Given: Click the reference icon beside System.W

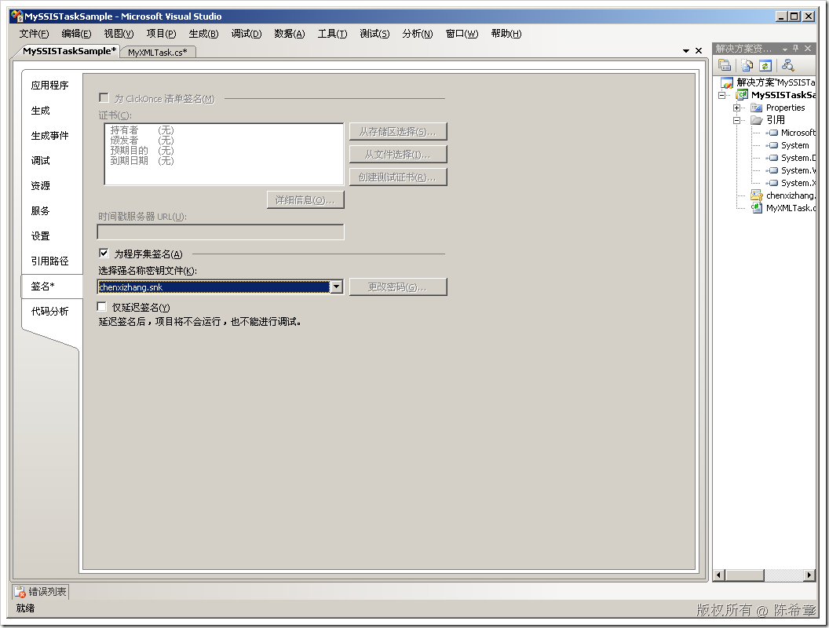Looking at the screenshot, I should 773,170.
